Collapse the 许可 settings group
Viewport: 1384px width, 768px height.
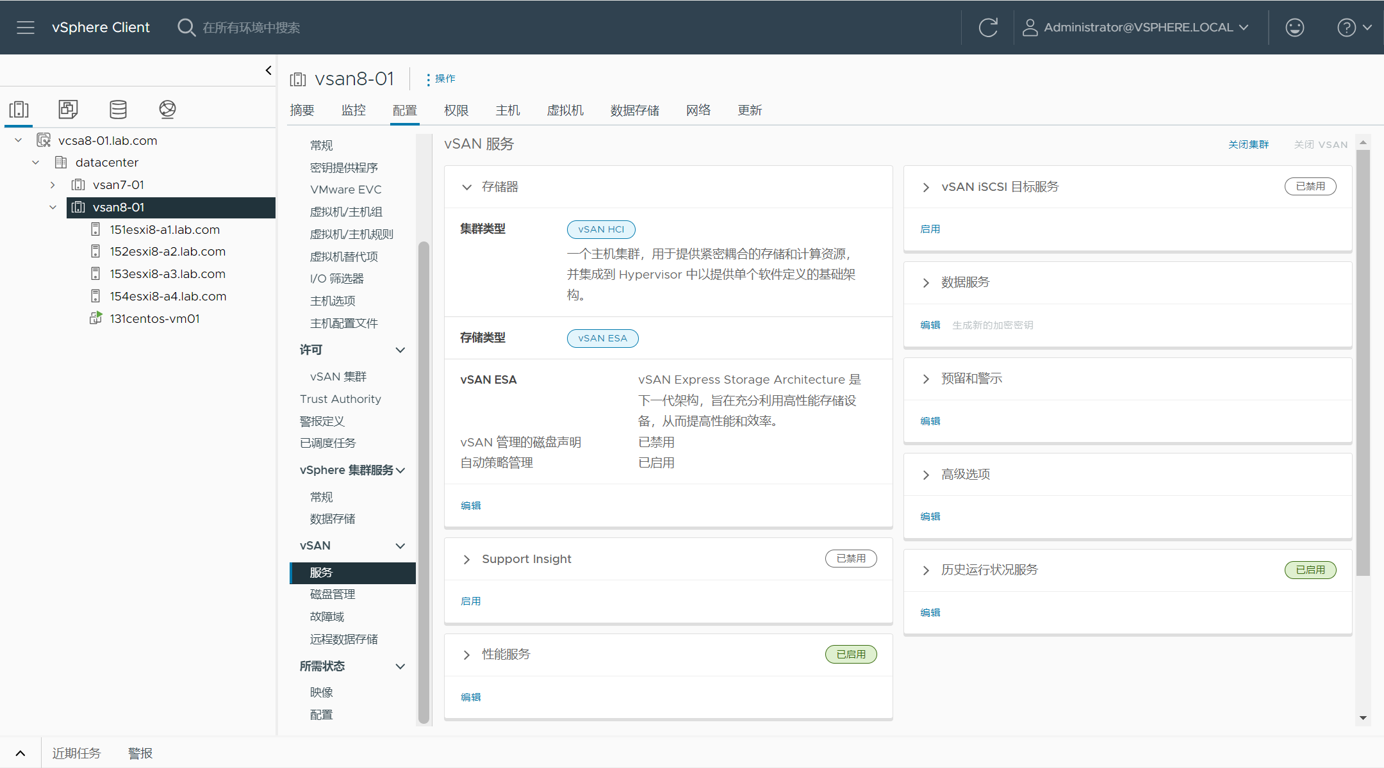coord(400,350)
